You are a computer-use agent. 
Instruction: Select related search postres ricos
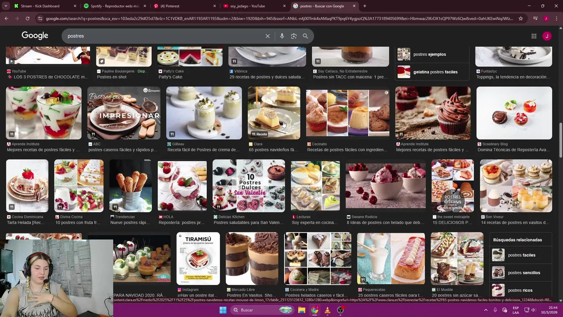click(x=521, y=290)
